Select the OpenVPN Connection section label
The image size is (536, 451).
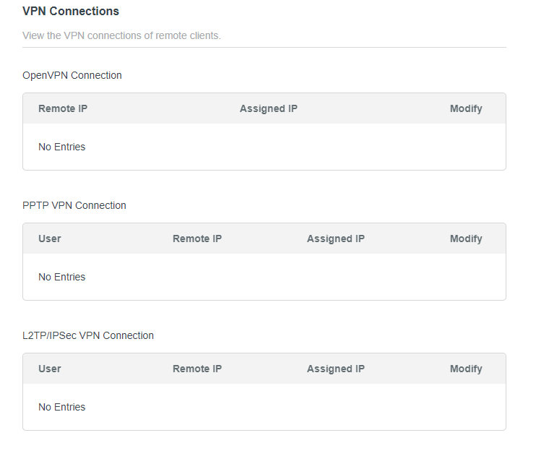72,75
